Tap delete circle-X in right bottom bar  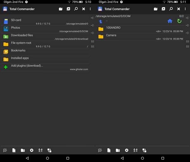pos(127,150)
